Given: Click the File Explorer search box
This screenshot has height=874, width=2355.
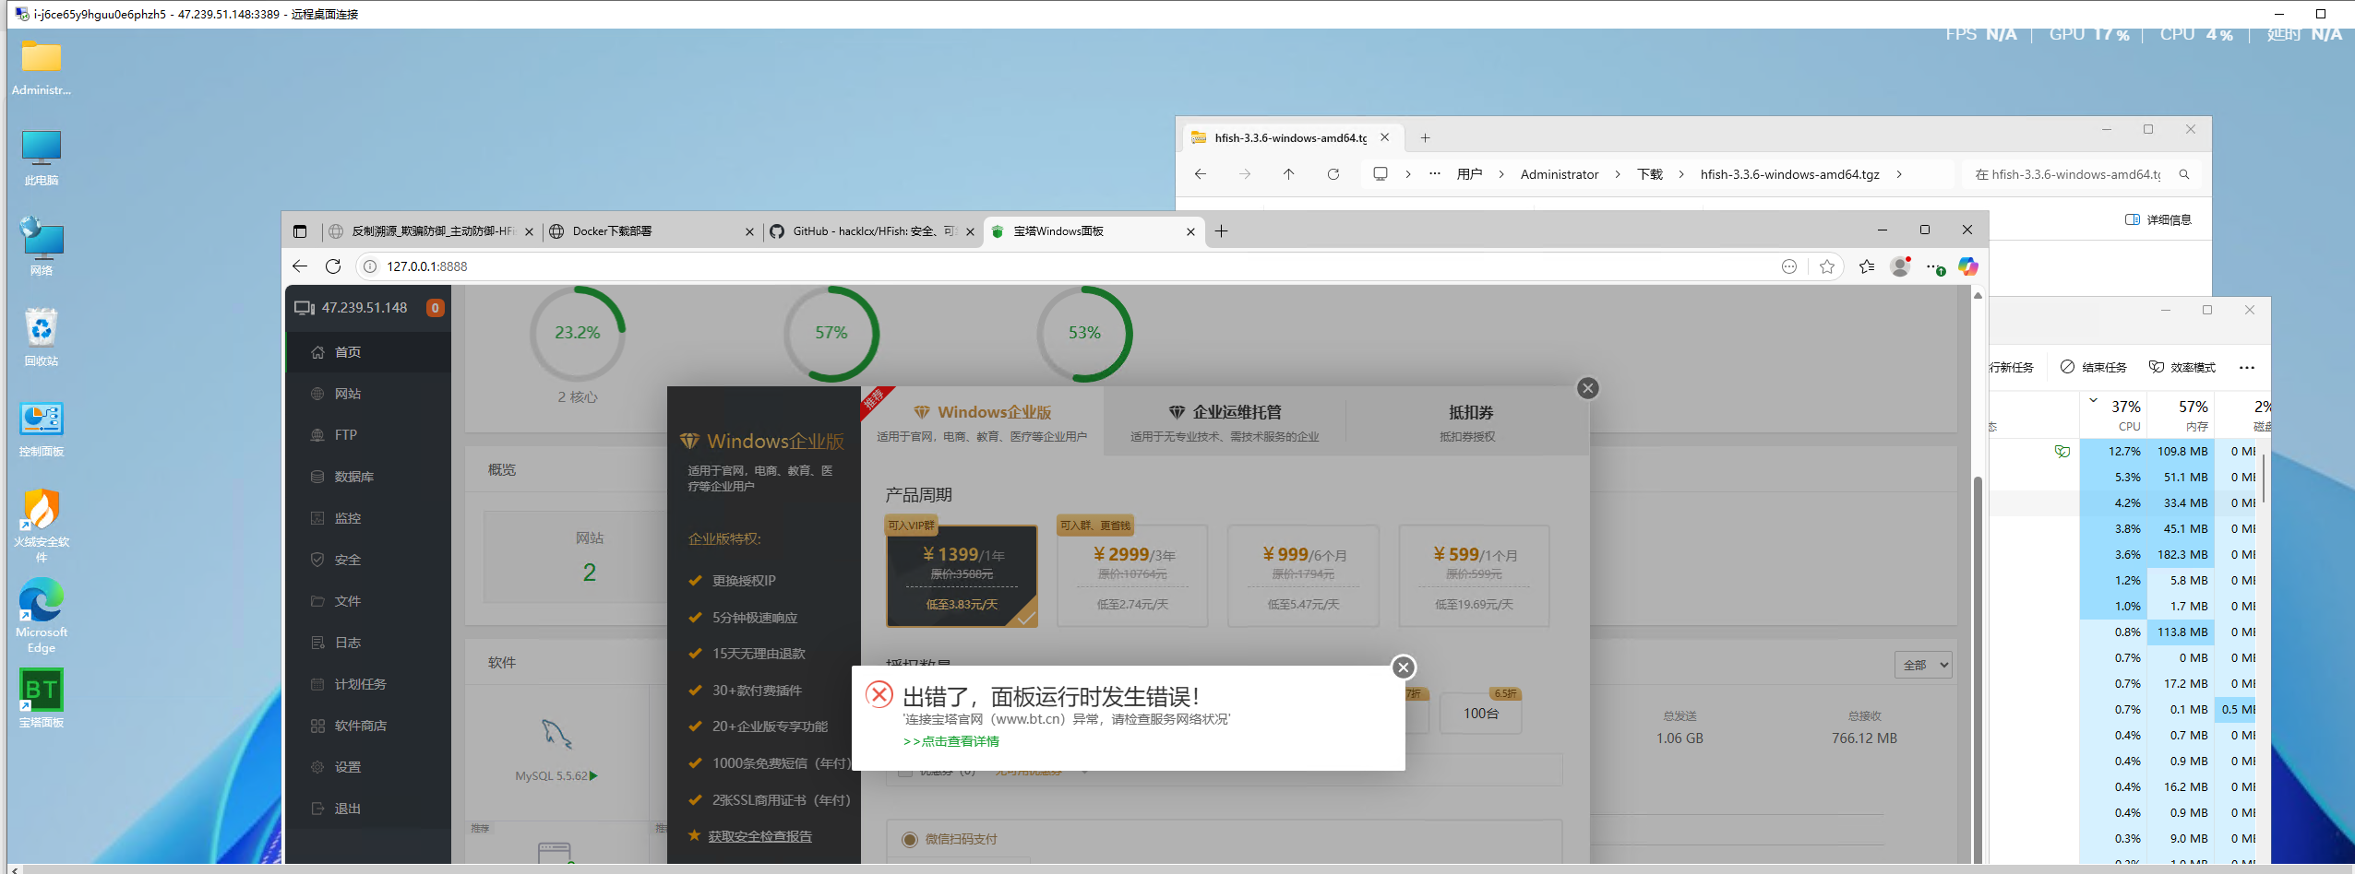Looking at the screenshot, I should [x=2081, y=174].
